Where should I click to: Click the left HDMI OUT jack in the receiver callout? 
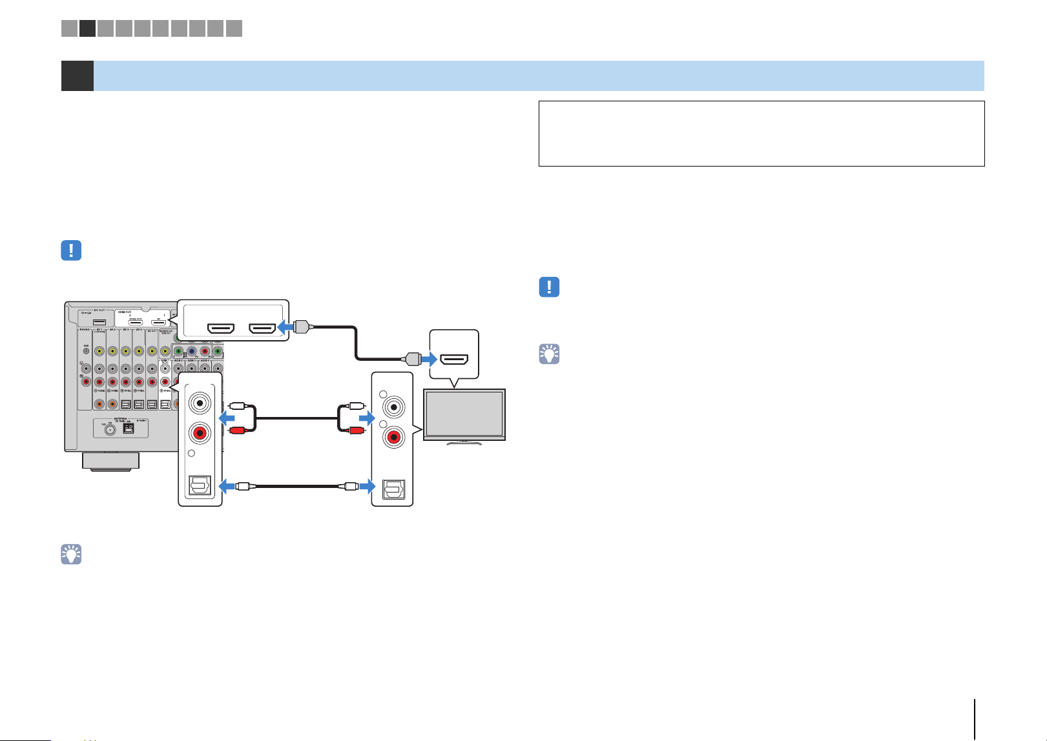pyautogui.click(x=220, y=329)
